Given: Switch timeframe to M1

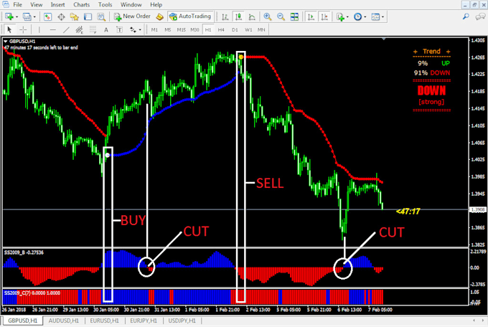Looking at the screenshot, I should click(154, 30).
